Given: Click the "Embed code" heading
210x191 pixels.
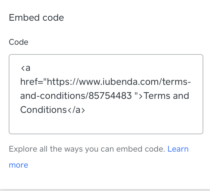Looking at the screenshot, I should click(36, 18).
